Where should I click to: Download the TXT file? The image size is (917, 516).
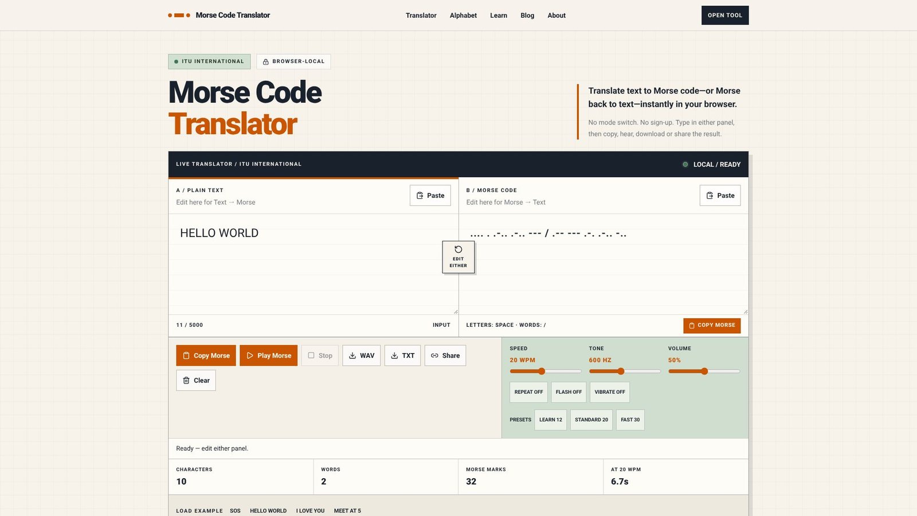[x=402, y=355]
